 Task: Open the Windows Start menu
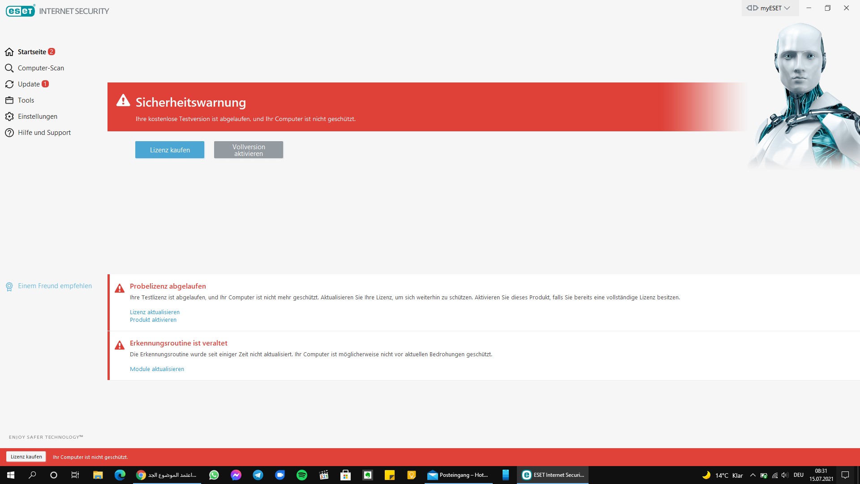click(11, 475)
